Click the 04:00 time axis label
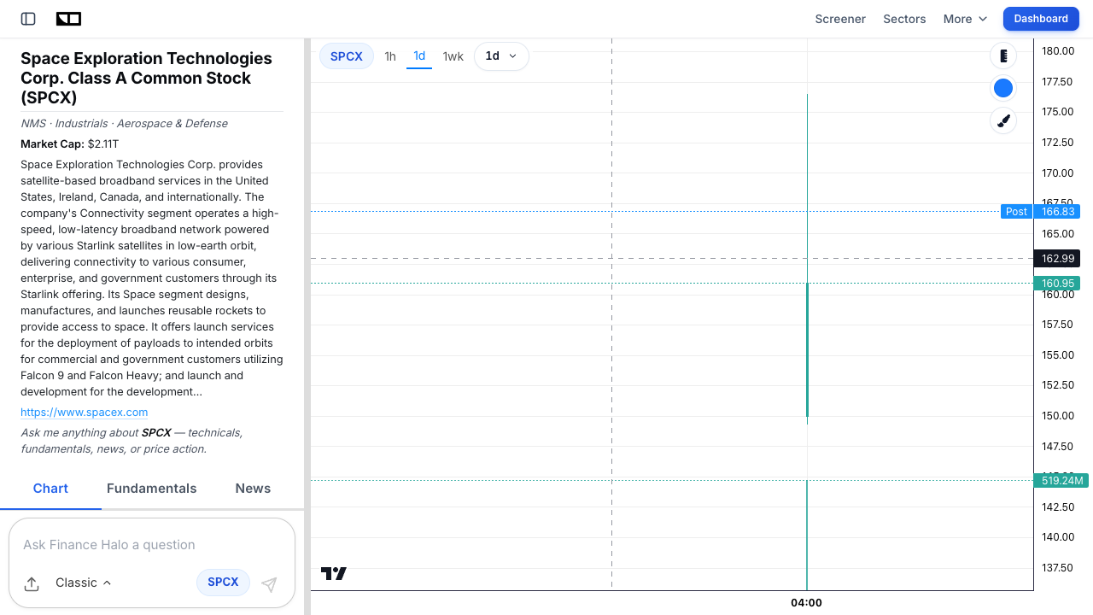Screen dimensions: 1093x615 click(806, 603)
